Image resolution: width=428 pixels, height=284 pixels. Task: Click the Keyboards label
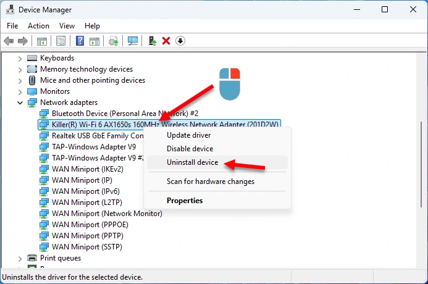(57, 58)
